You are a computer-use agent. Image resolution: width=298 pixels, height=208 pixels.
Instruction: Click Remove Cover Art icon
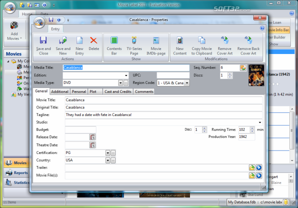pos(225,40)
